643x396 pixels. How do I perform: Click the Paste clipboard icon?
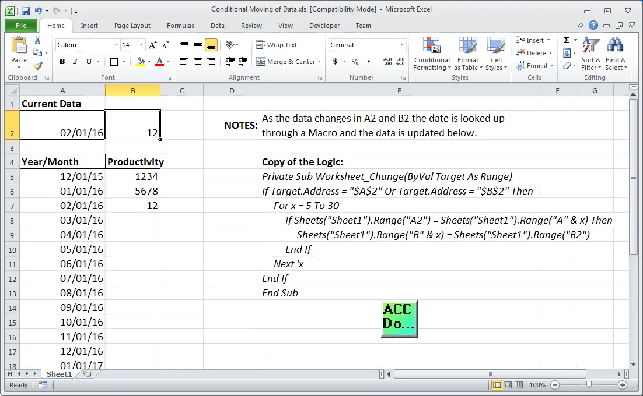19,46
